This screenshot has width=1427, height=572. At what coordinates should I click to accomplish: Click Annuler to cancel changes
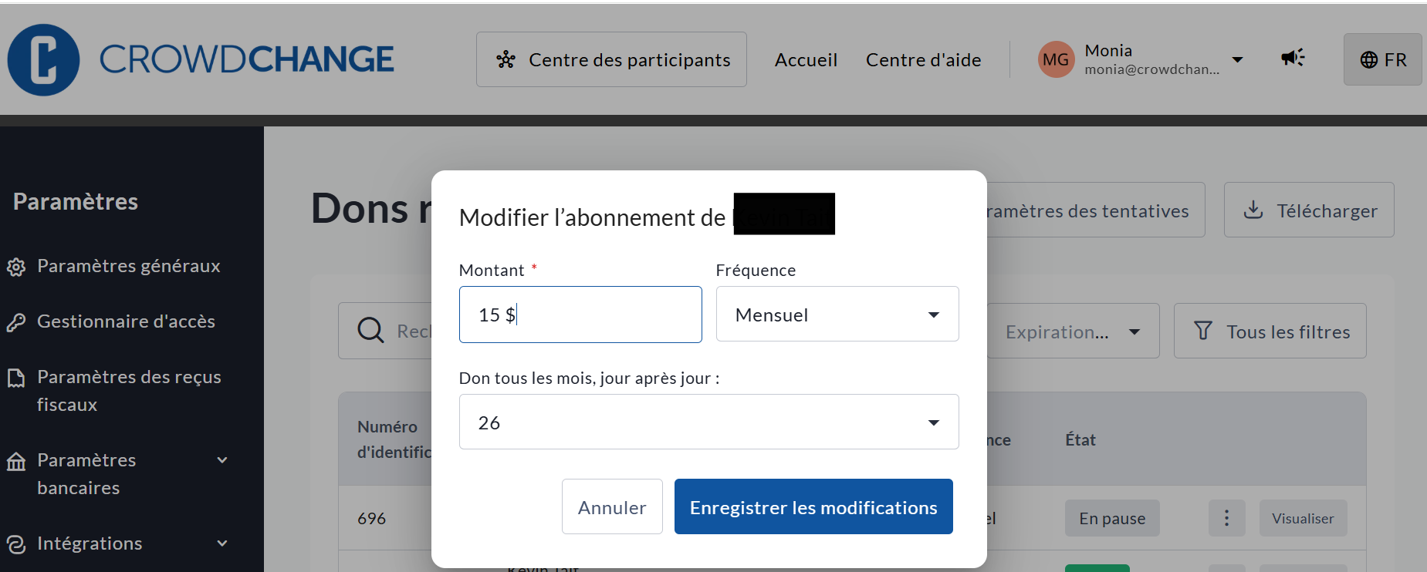tap(612, 507)
